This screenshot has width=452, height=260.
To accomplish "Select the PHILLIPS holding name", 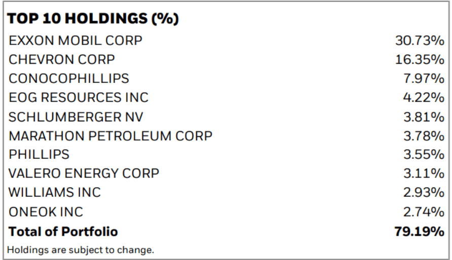I will (39, 155).
